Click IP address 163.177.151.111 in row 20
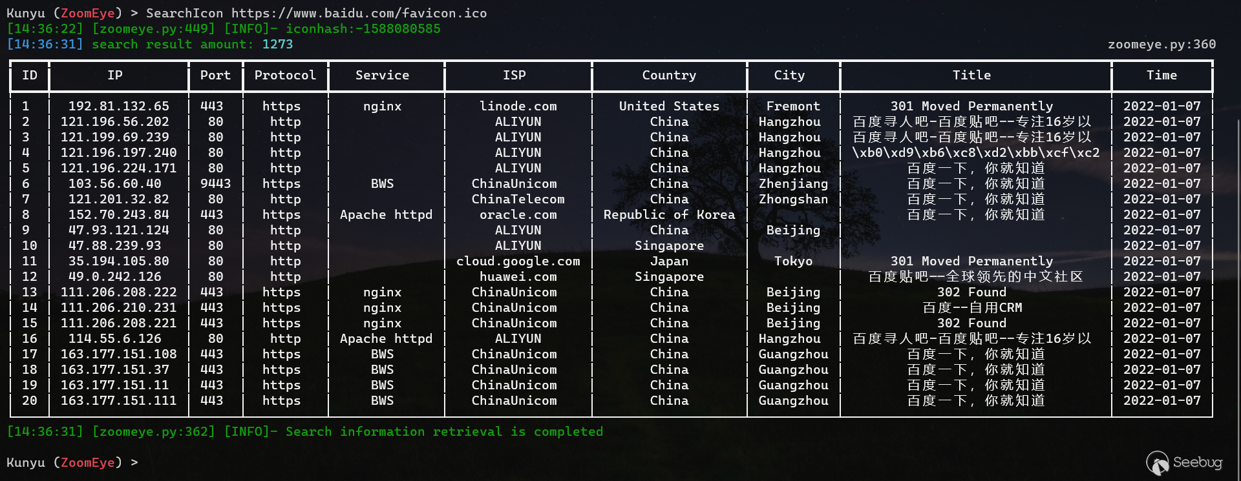1241x481 pixels. (118, 400)
